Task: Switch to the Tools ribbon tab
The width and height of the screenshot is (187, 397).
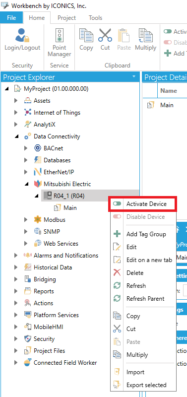Action: point(95,18)
